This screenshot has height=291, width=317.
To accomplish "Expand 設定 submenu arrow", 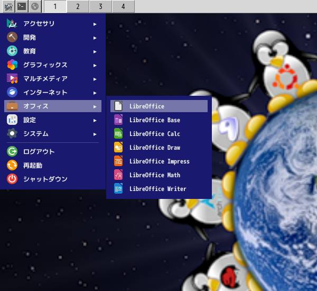I will (x=95, y=121).
